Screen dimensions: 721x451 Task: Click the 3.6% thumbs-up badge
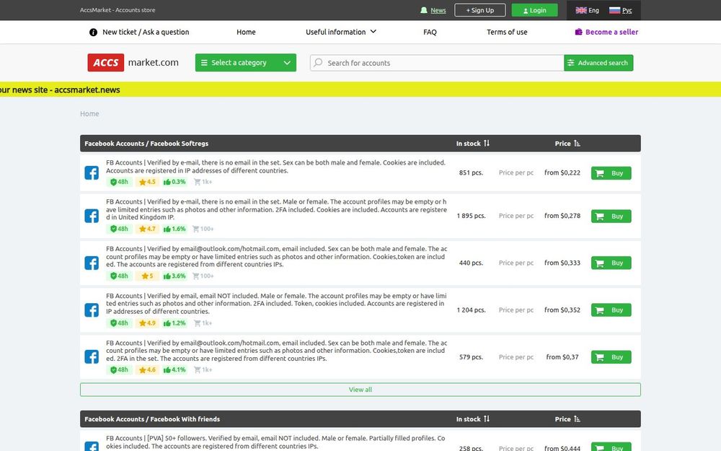click(x=174, y=276)
